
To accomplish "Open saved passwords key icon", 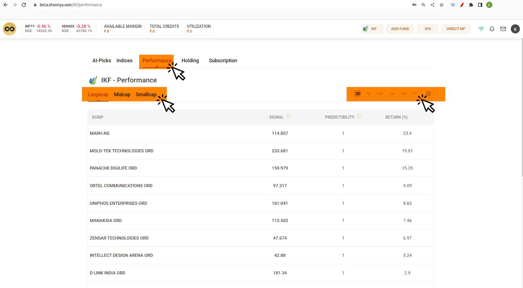I will [x=414, y=5].
